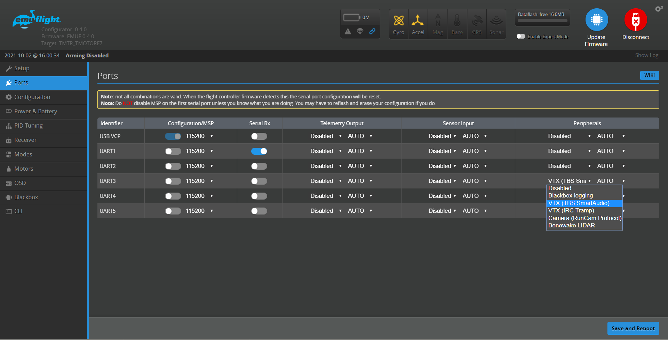This screenshot has width=668, height=340.
Task: Click the warning triangle status icon
Action: (348, 31)
